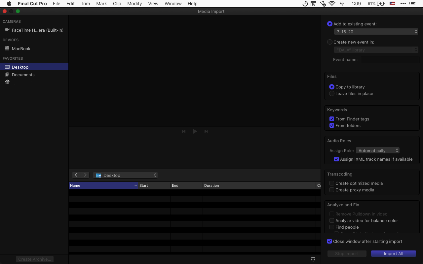Open the Final Cut Pro menu

coord(32,4)
